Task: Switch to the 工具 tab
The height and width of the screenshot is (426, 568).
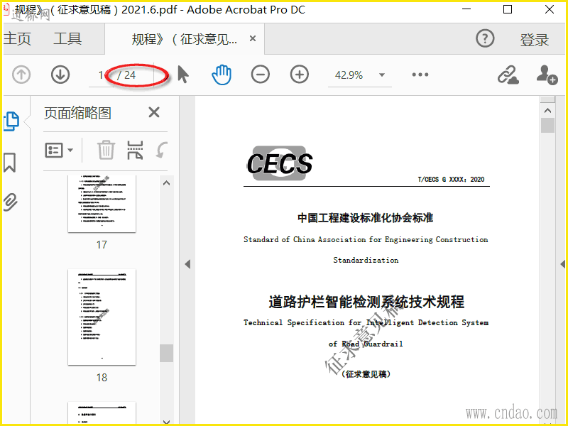Action: pos(67,38)
